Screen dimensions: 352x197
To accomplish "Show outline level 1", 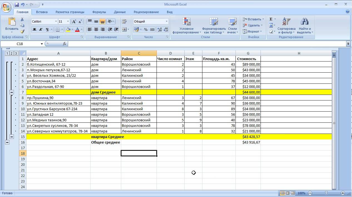I will (x=7, y=53).
